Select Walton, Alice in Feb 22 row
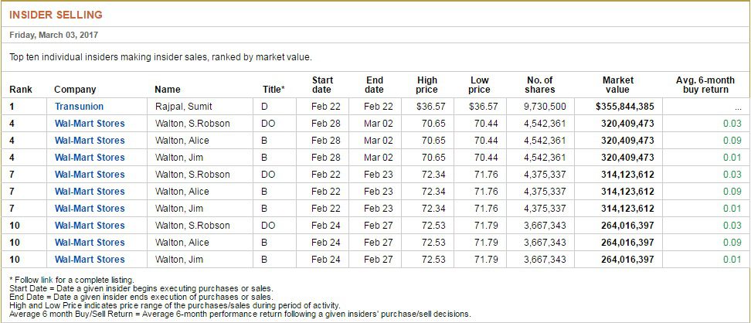The width and height of the screenshot is (751, 323). coord(182,191)
